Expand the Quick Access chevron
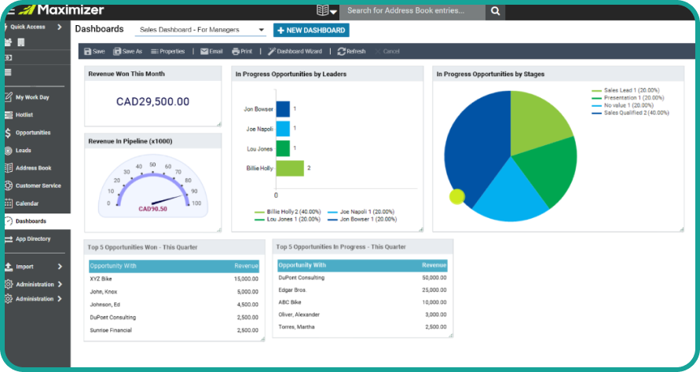The image size is (700, 372). pos(60,27)
